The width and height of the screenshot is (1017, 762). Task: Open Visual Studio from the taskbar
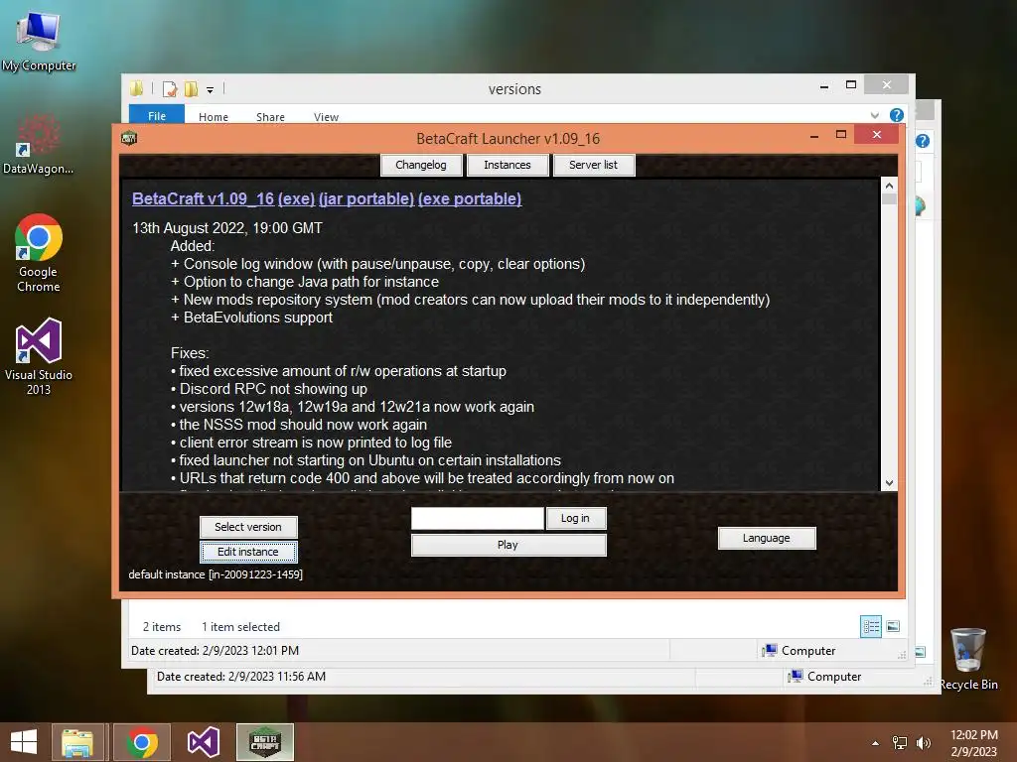pyautogui.click(x=203, y=742)
